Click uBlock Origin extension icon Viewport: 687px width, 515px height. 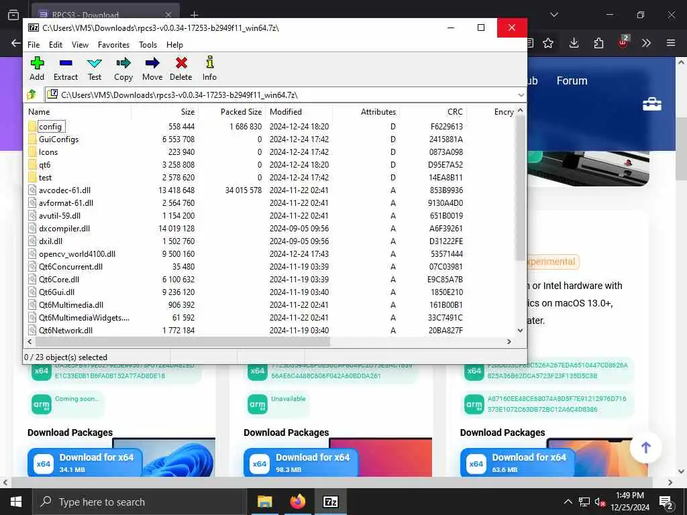click(623, 42)
